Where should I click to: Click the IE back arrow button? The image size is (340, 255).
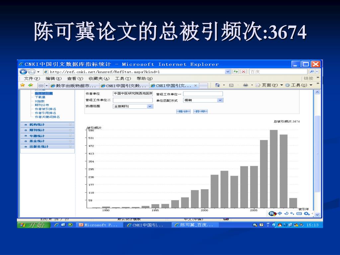[23, 72]
